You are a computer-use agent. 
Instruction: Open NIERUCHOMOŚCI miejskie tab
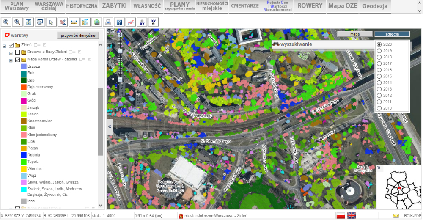(x=212, y=6)
